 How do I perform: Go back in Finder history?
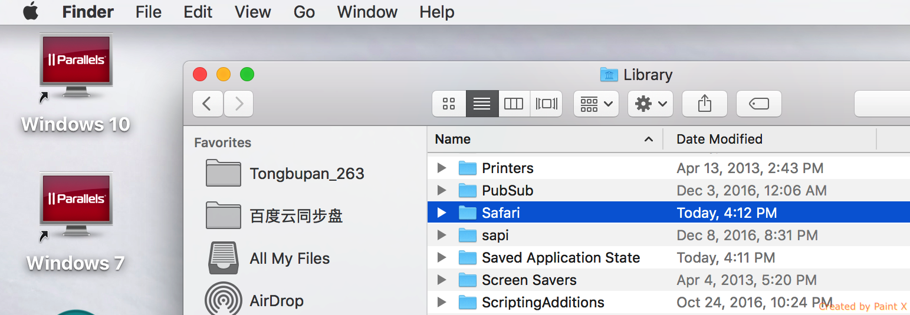[208, 104]
